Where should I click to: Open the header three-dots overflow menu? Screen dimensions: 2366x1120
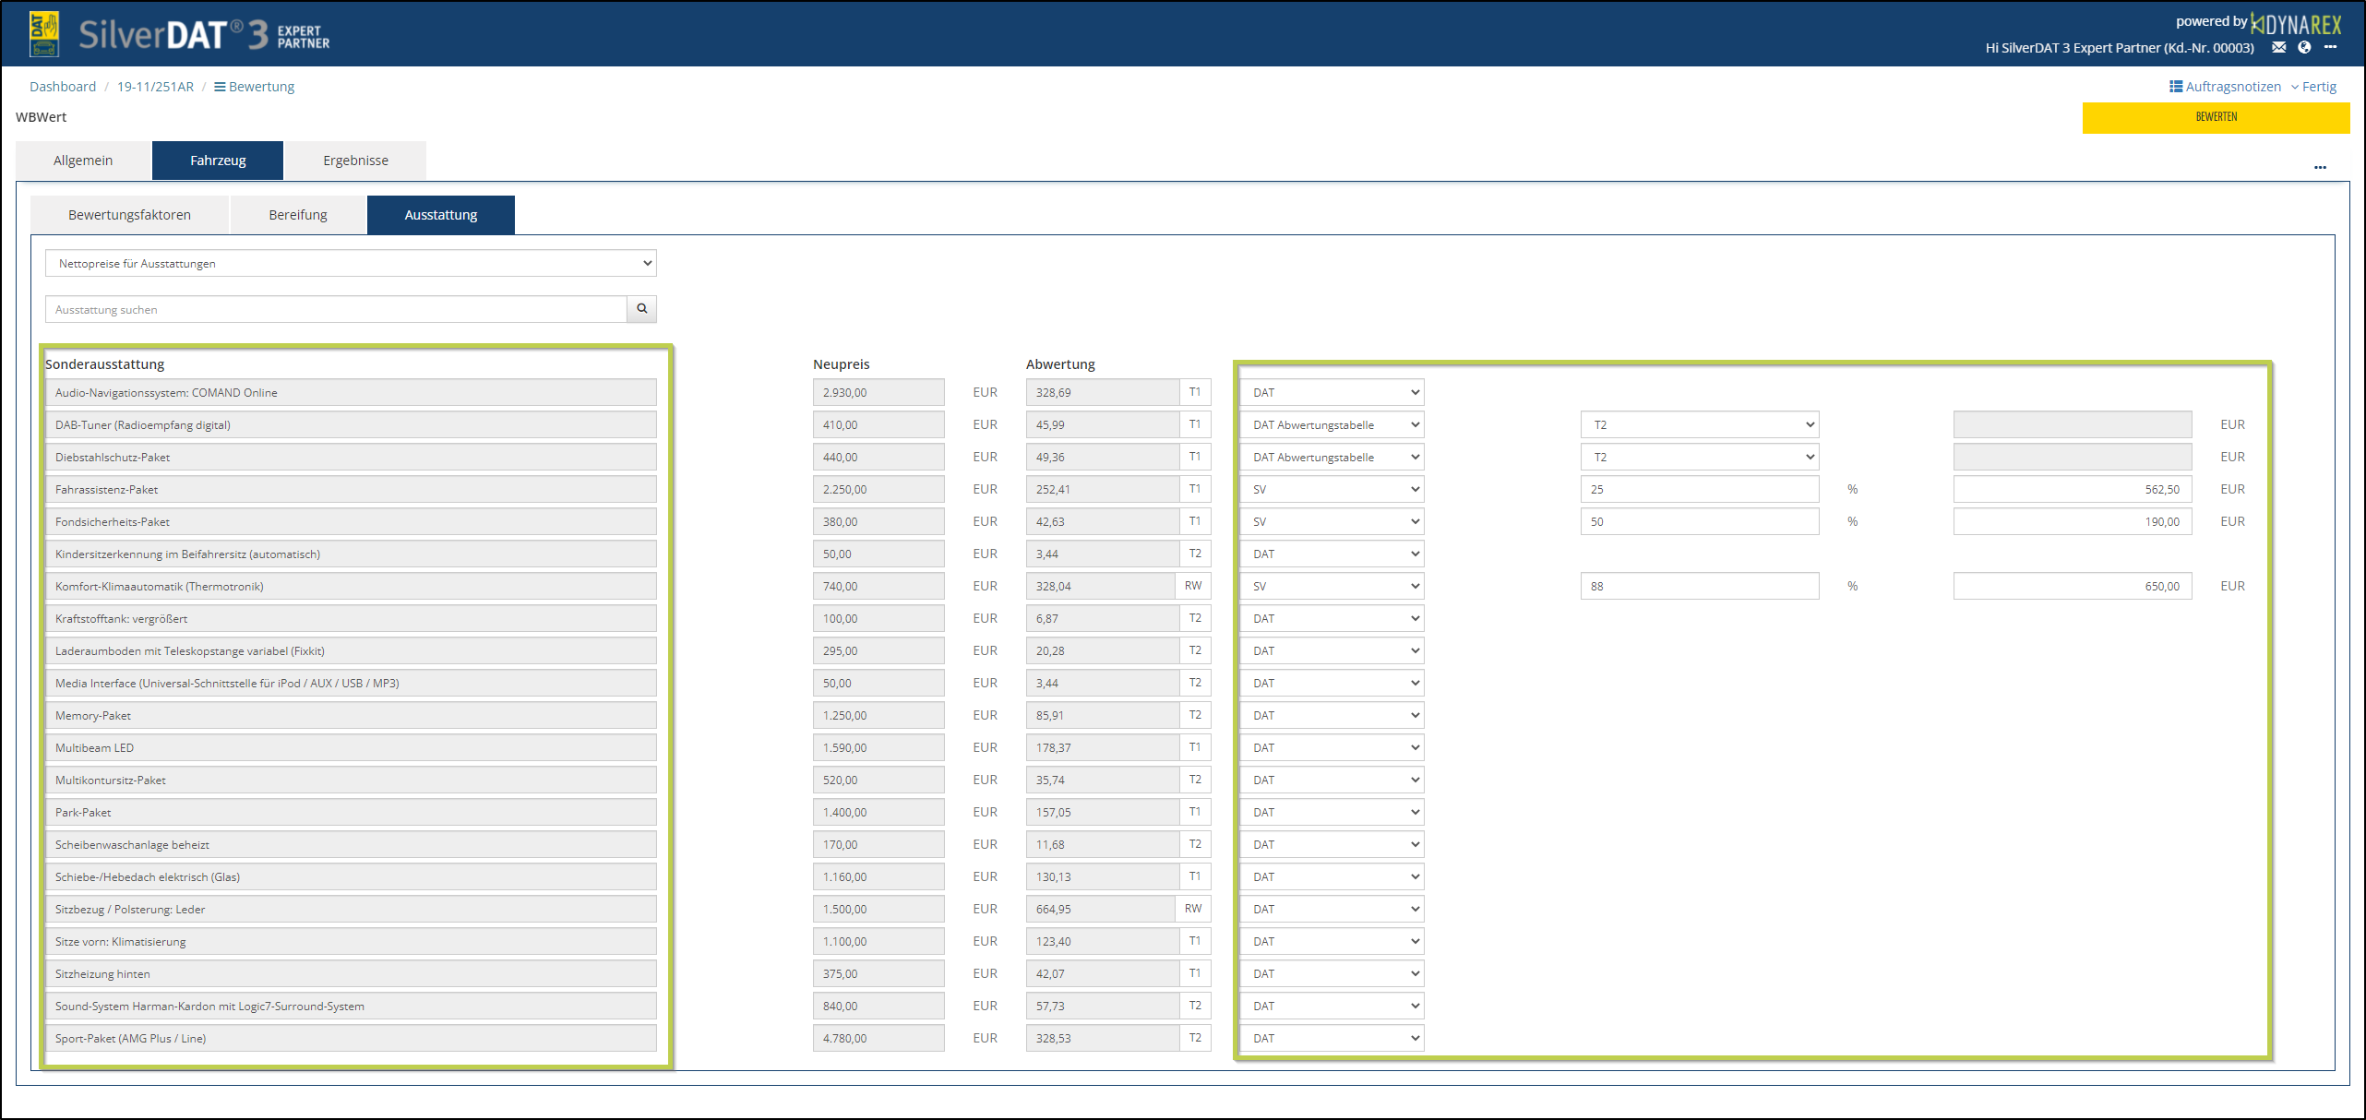[2330, 47]
